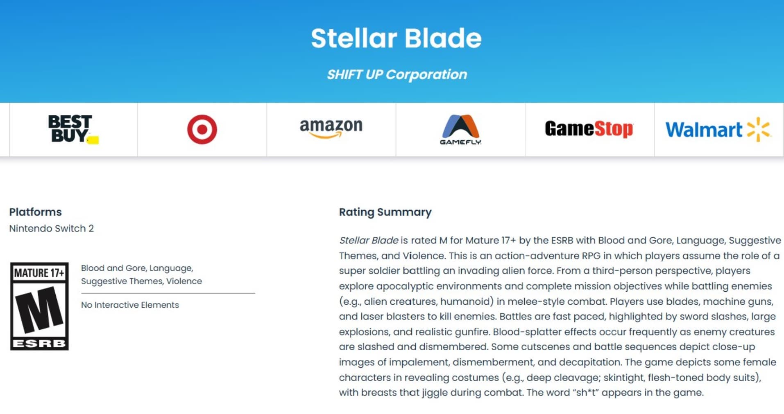The height and width of the screenshot is (414, 784).
Task: Select the GameFly logo
Action: click(x=460, y=130)
